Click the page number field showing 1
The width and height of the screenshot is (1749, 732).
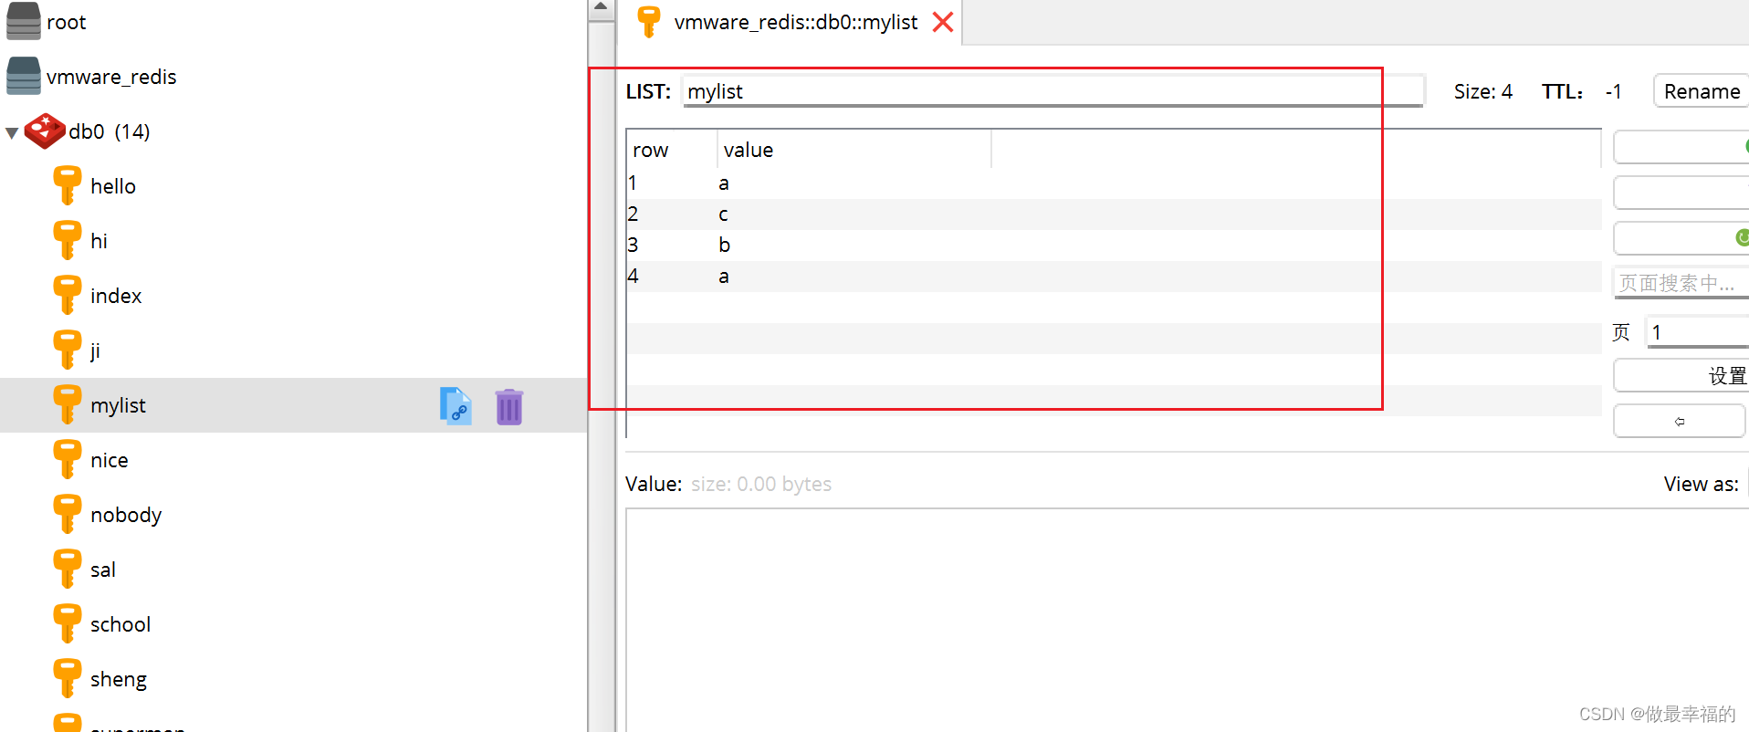coord(1697,331)
